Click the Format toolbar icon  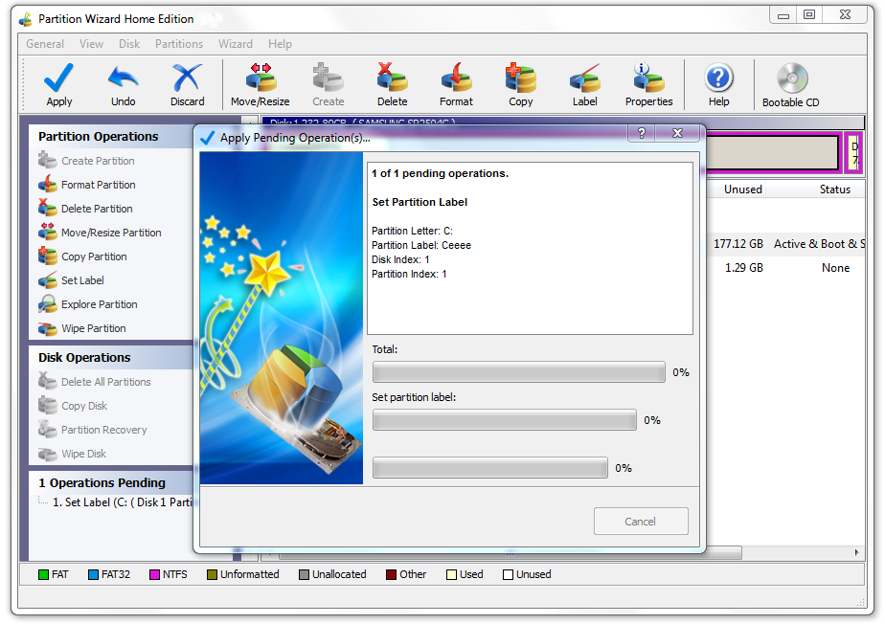[456, 78]
